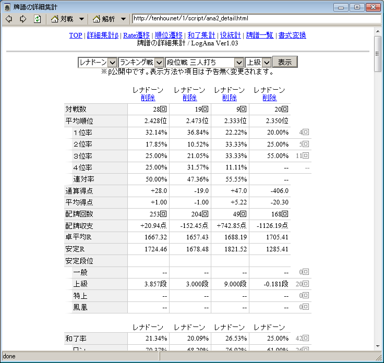Screen dimensions: 384x363
Task: Open the 上級 level dropdown
Action: [258, 63]
